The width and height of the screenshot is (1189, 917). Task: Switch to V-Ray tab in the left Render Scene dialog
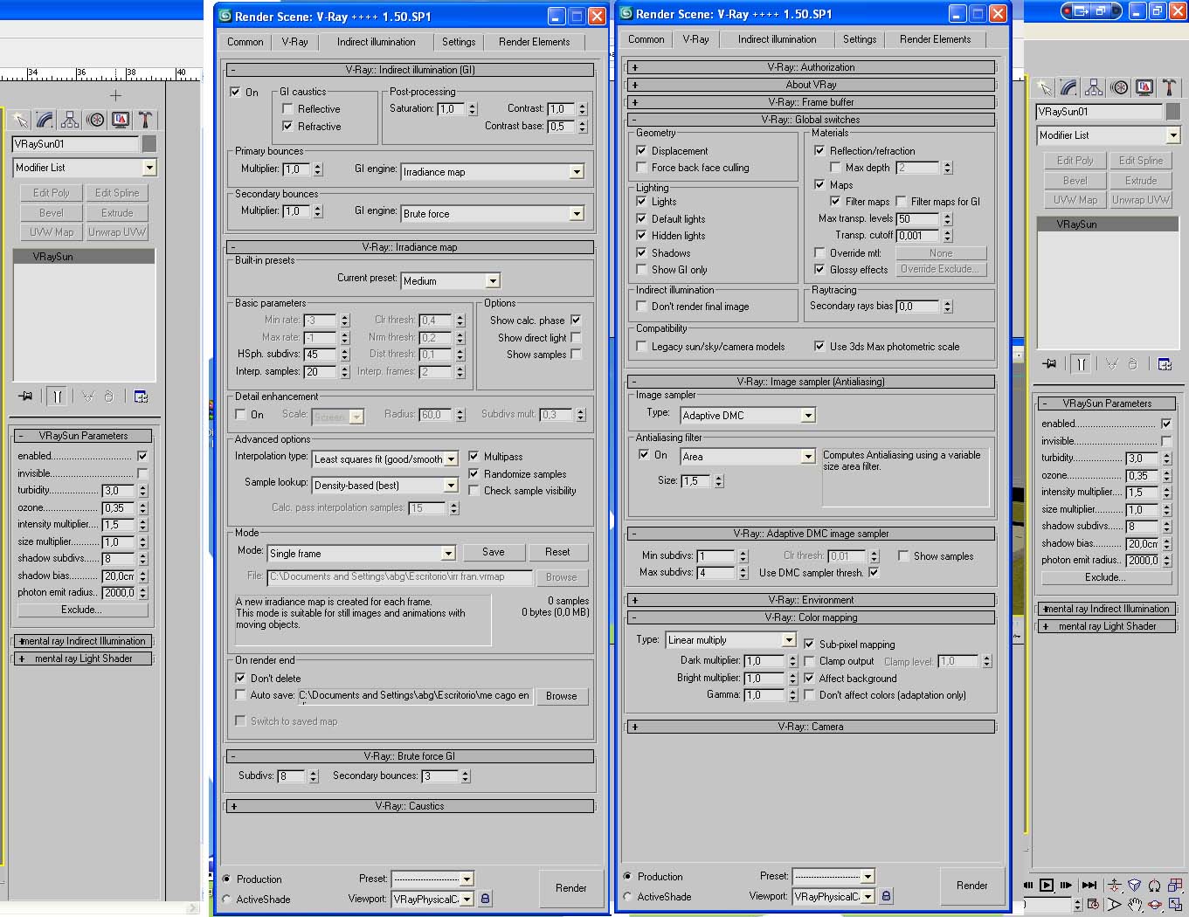pyautogui.click(x=295, y=42)
